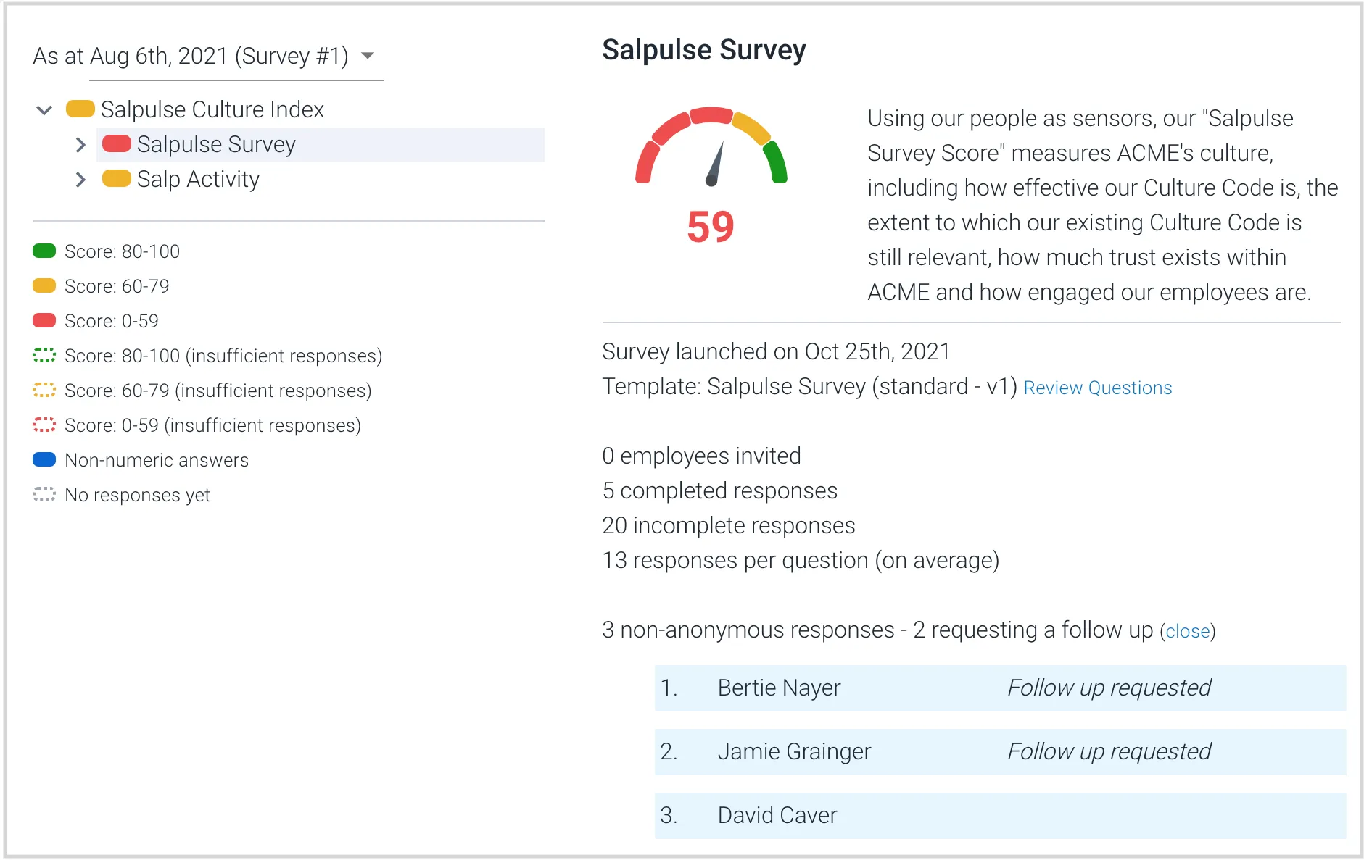Viewport: 1364px width, 860px height.
Task: Click 'Follow up requested' for Bertie Nayer
Action: (1109, 688)
